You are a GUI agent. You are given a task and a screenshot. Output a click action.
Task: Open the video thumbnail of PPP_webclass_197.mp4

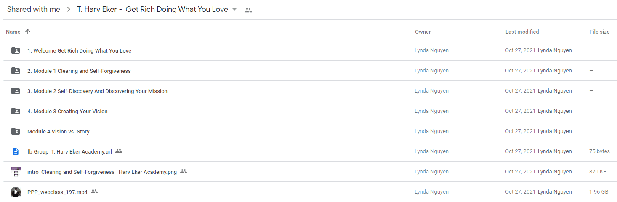click(x=16, y=192)
